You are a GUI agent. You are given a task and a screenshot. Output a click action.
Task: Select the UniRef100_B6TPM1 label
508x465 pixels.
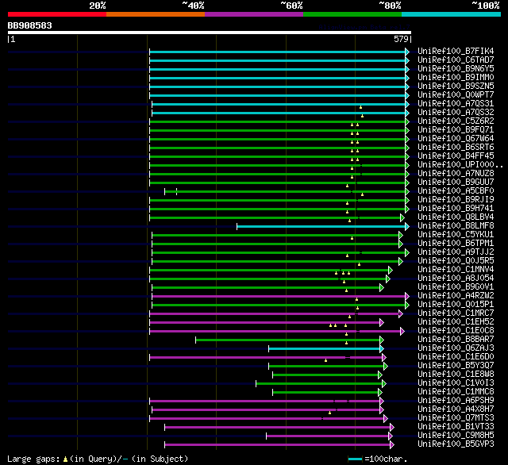[x=456, y=244]
